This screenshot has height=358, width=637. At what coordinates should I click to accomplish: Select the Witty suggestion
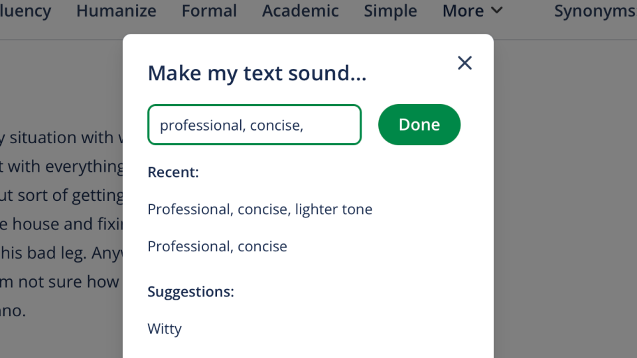click(165, 329)
